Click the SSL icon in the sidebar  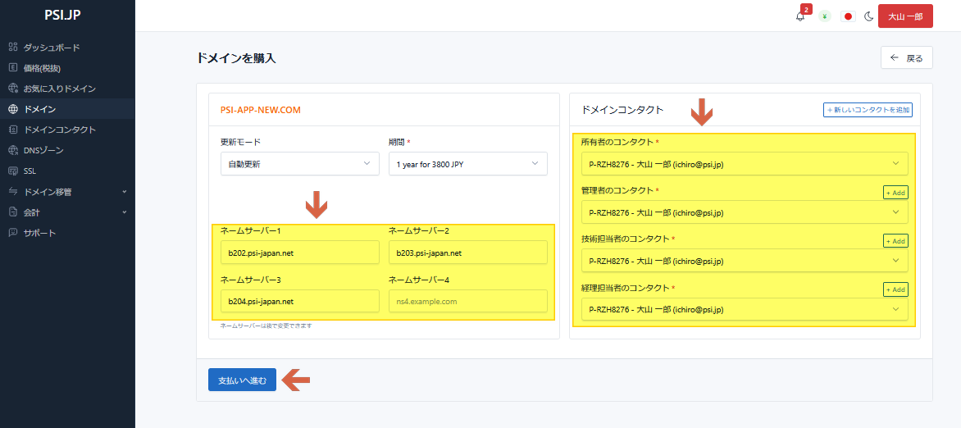pos(12,171)
